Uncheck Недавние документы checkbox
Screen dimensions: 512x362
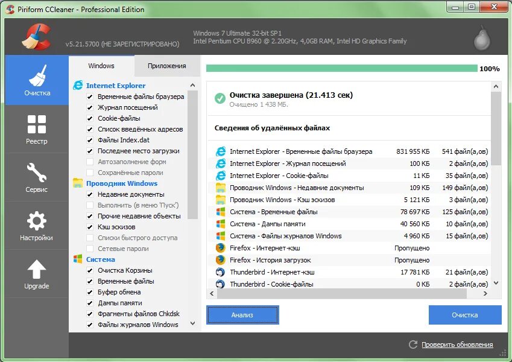coord(90,194)
